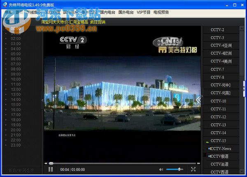Open the 国内电视 menu

point(71,12)
